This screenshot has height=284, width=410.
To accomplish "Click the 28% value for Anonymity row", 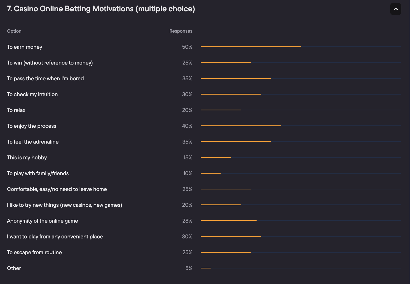I will coord(187,221).
